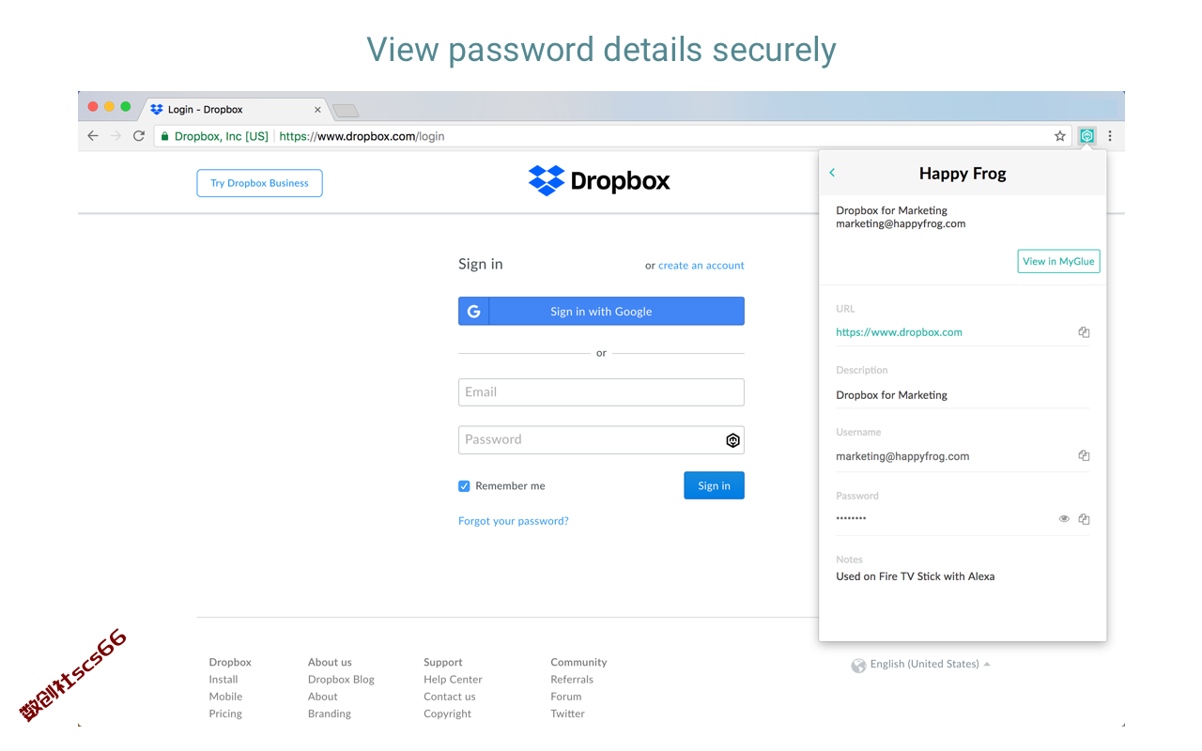This screenshot has height=751, width=1202.
Task: Open the Twitter footer link
Action: [x=567, y=713]
